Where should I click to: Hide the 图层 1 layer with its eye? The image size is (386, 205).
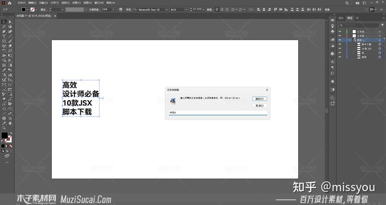pyautogui.click(x=340, y=40)
